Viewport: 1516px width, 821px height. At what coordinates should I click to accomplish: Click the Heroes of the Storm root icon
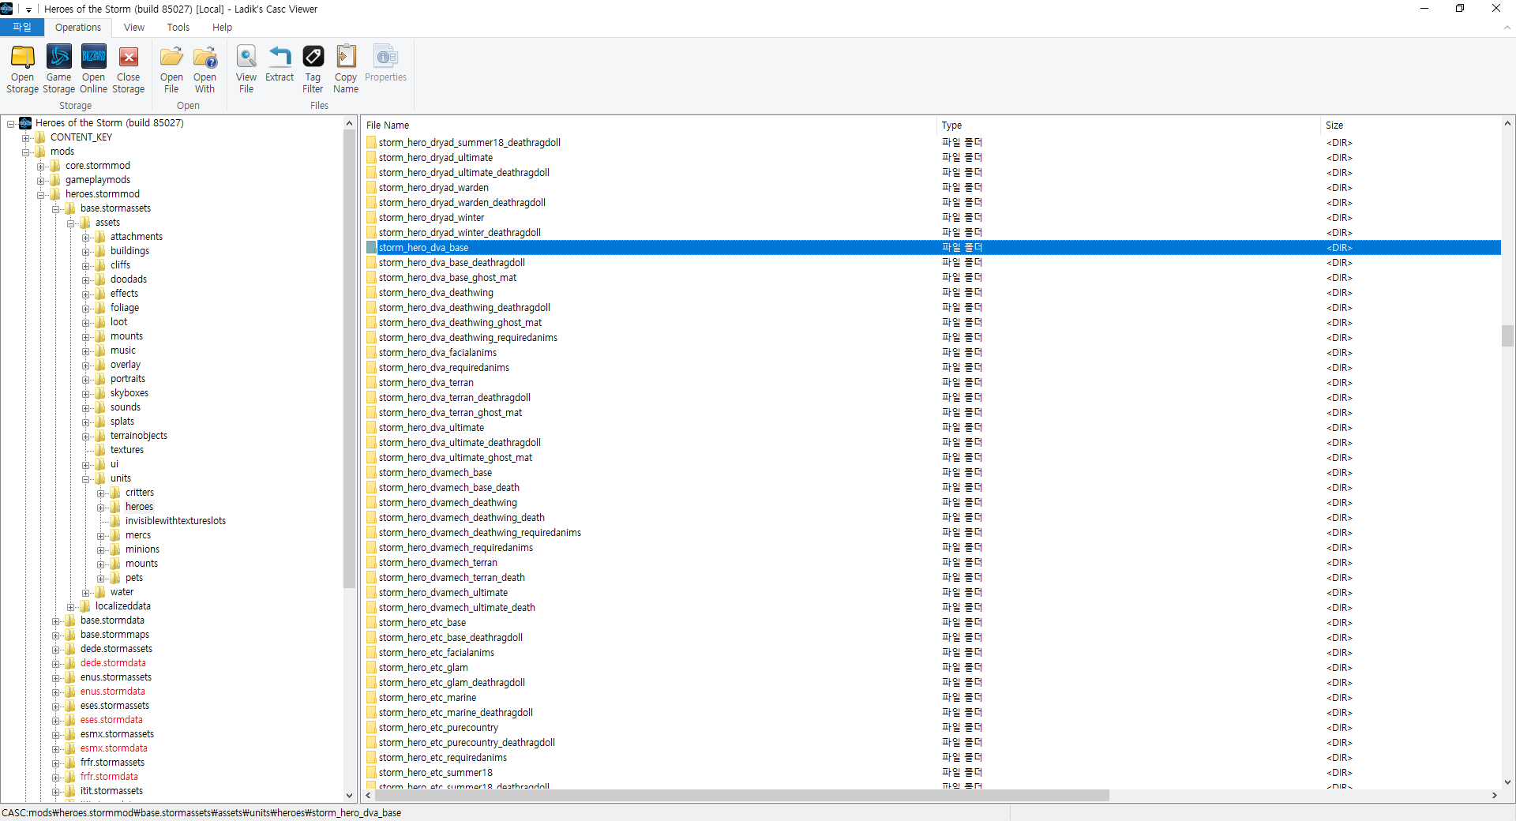pyautogui.click(x=25, y=123)
